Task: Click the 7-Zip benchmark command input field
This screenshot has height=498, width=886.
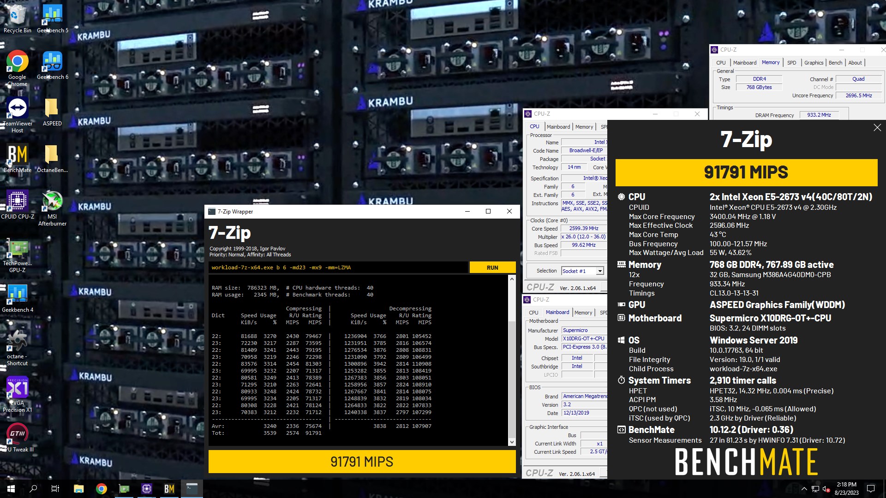Action: pos(338,267)
